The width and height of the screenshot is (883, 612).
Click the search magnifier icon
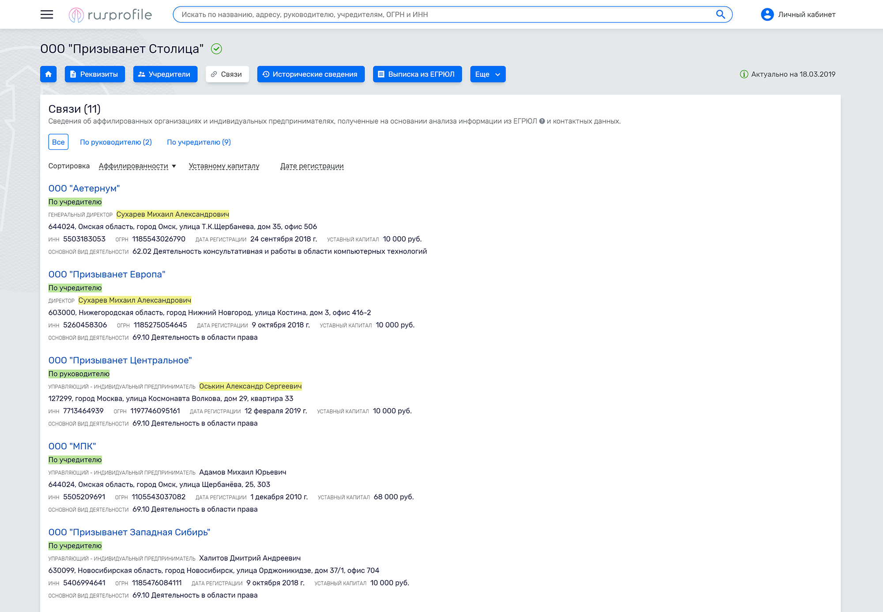(721, 15)
